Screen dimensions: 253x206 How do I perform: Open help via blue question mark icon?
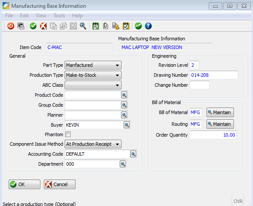point(148,26)
